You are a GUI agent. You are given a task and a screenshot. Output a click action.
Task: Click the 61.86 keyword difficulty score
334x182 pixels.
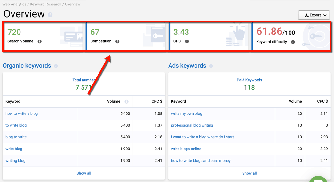click(x=269, y=31)
